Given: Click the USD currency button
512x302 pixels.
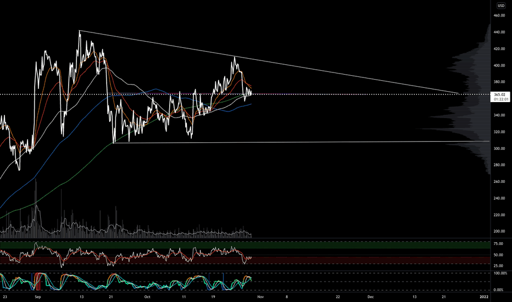Looking at the screenshot, I should [501, 5].
